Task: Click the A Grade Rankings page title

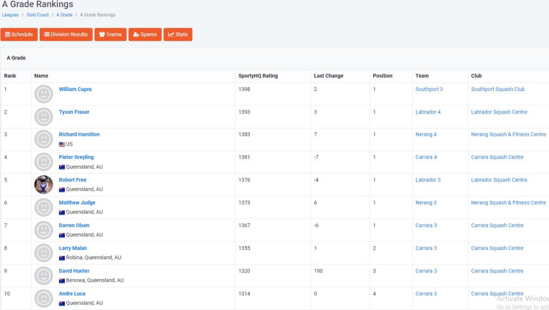Action: click(38, 4)
